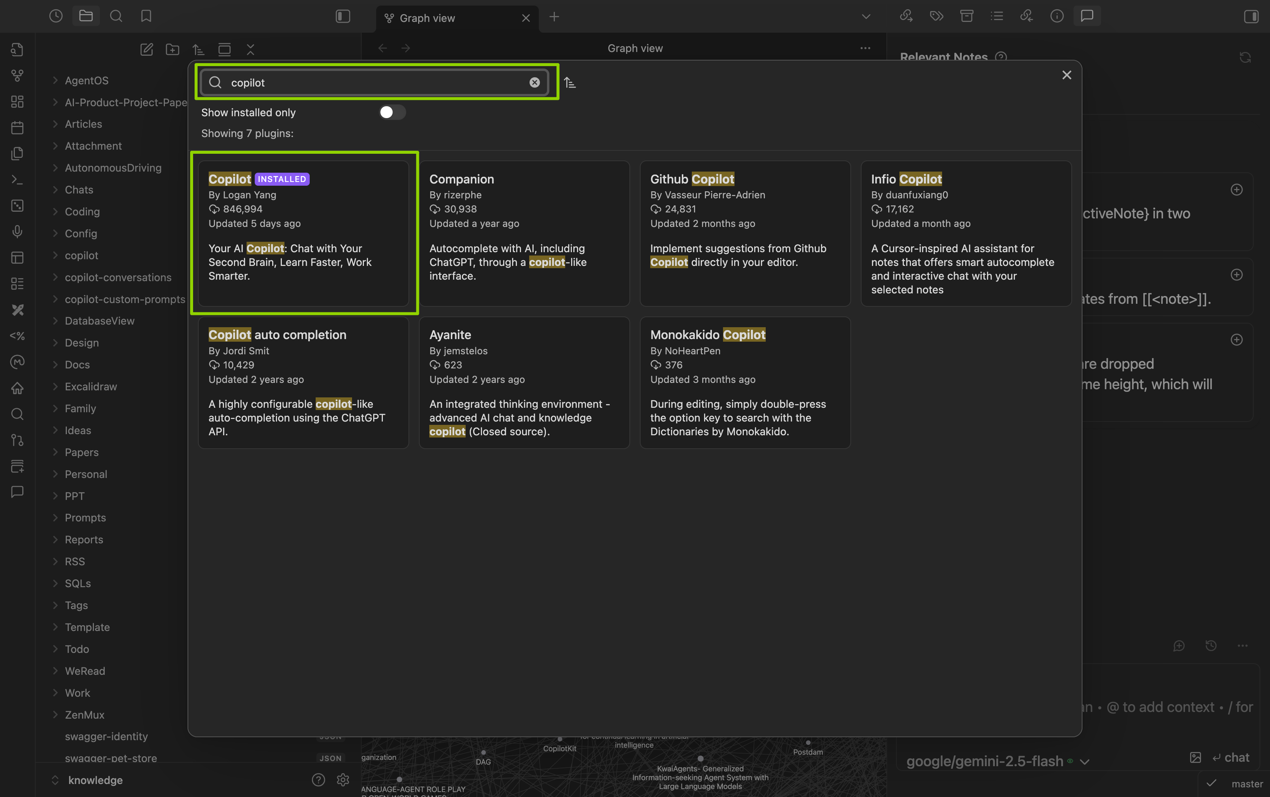Open the outline list icon

(997, 16)
